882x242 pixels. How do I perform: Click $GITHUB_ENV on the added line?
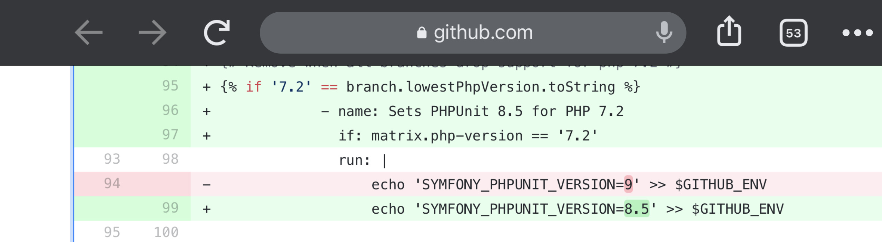[x=738, y=209]
